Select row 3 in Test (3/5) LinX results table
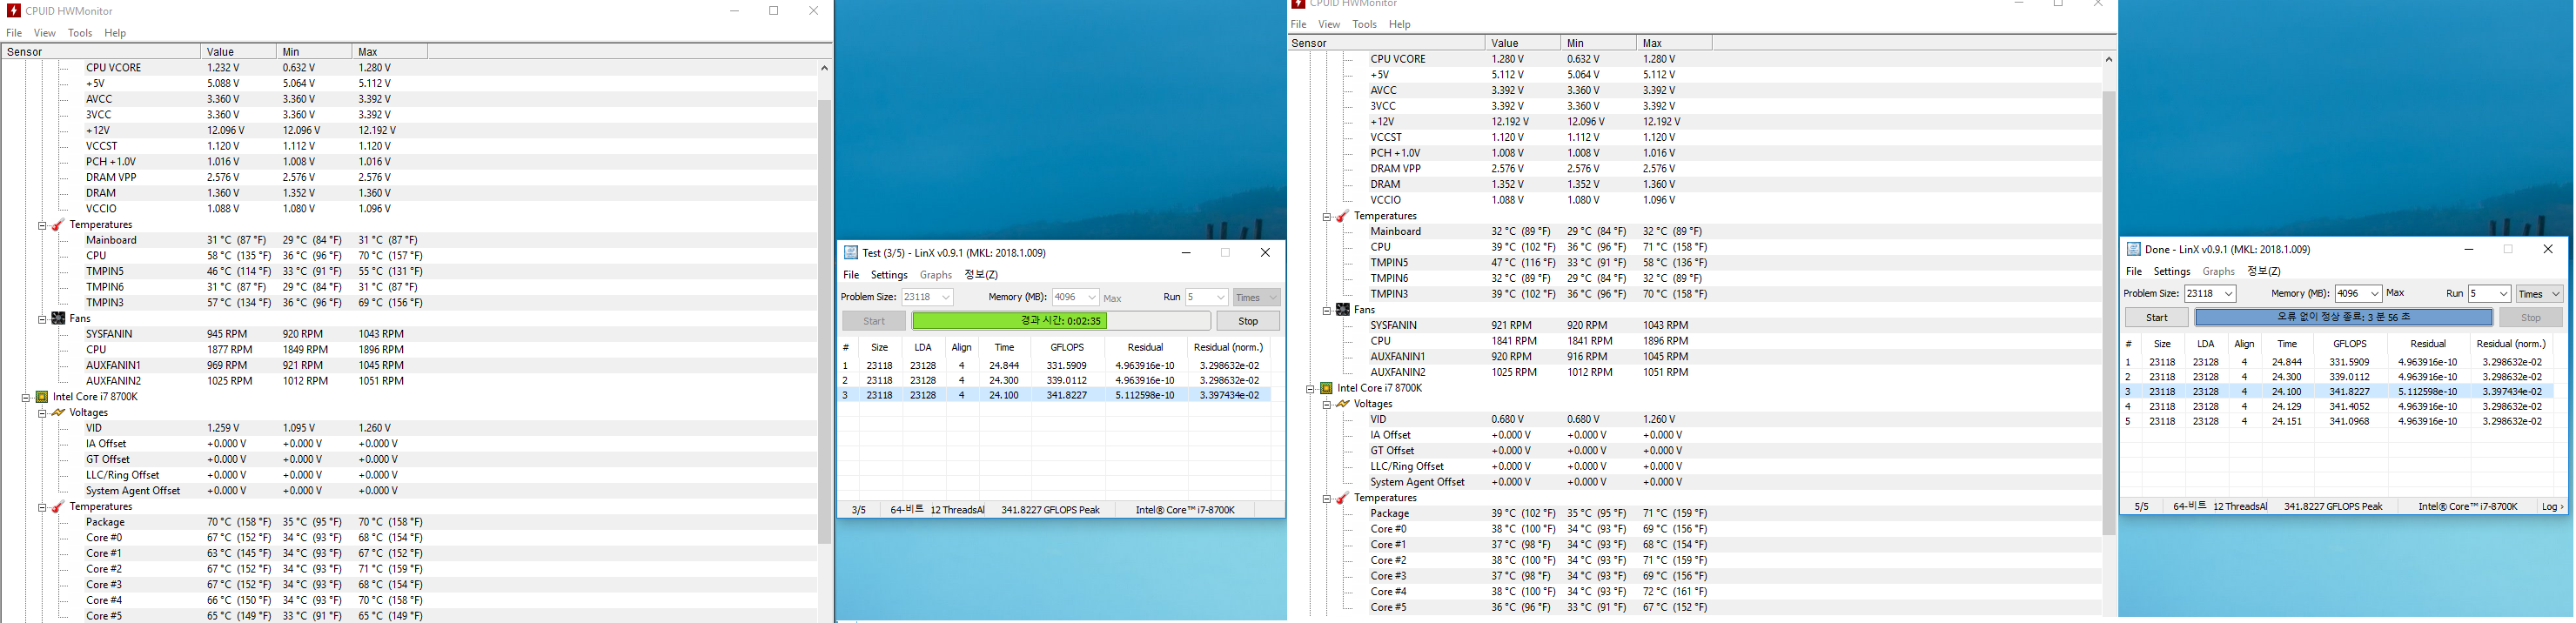This screenshot has height=623, width=2576. point(1055,396)
